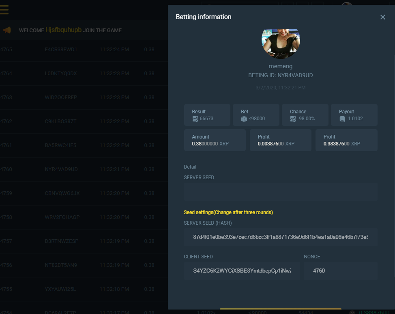395x314 pixels.
Task: Click bet ID NYR4VAD9UD in the table
Action: (61, 169)
